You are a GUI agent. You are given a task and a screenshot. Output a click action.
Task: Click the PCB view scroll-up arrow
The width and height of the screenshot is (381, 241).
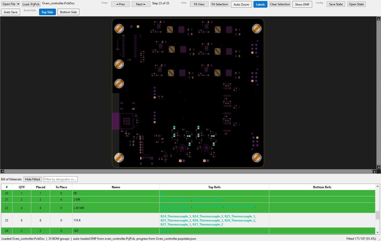[x=378, y=19]
